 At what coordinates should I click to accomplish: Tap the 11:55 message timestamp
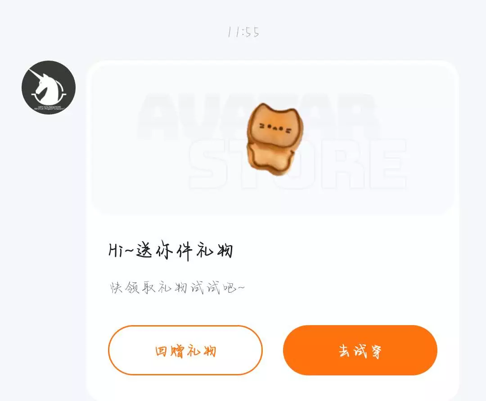pyautogui.click(x=243, y=32)
